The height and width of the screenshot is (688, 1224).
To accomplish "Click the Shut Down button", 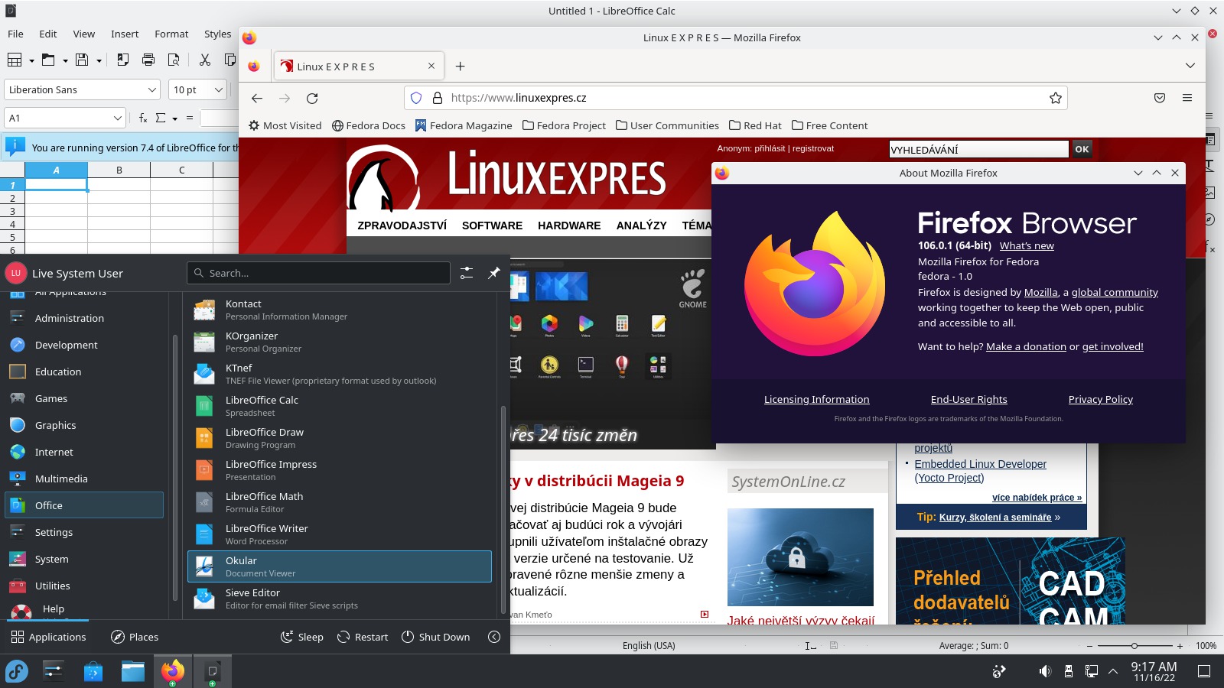I will tap(435, 637).
